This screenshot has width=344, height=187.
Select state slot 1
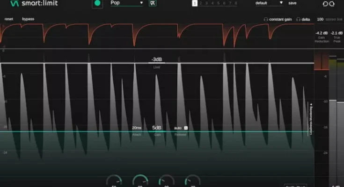click(195, 3)
